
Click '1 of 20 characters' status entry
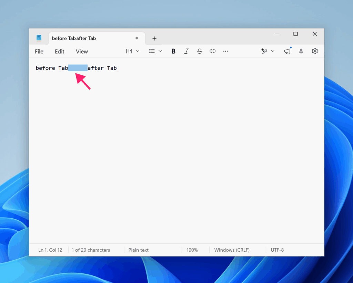(x=91, y=250)
